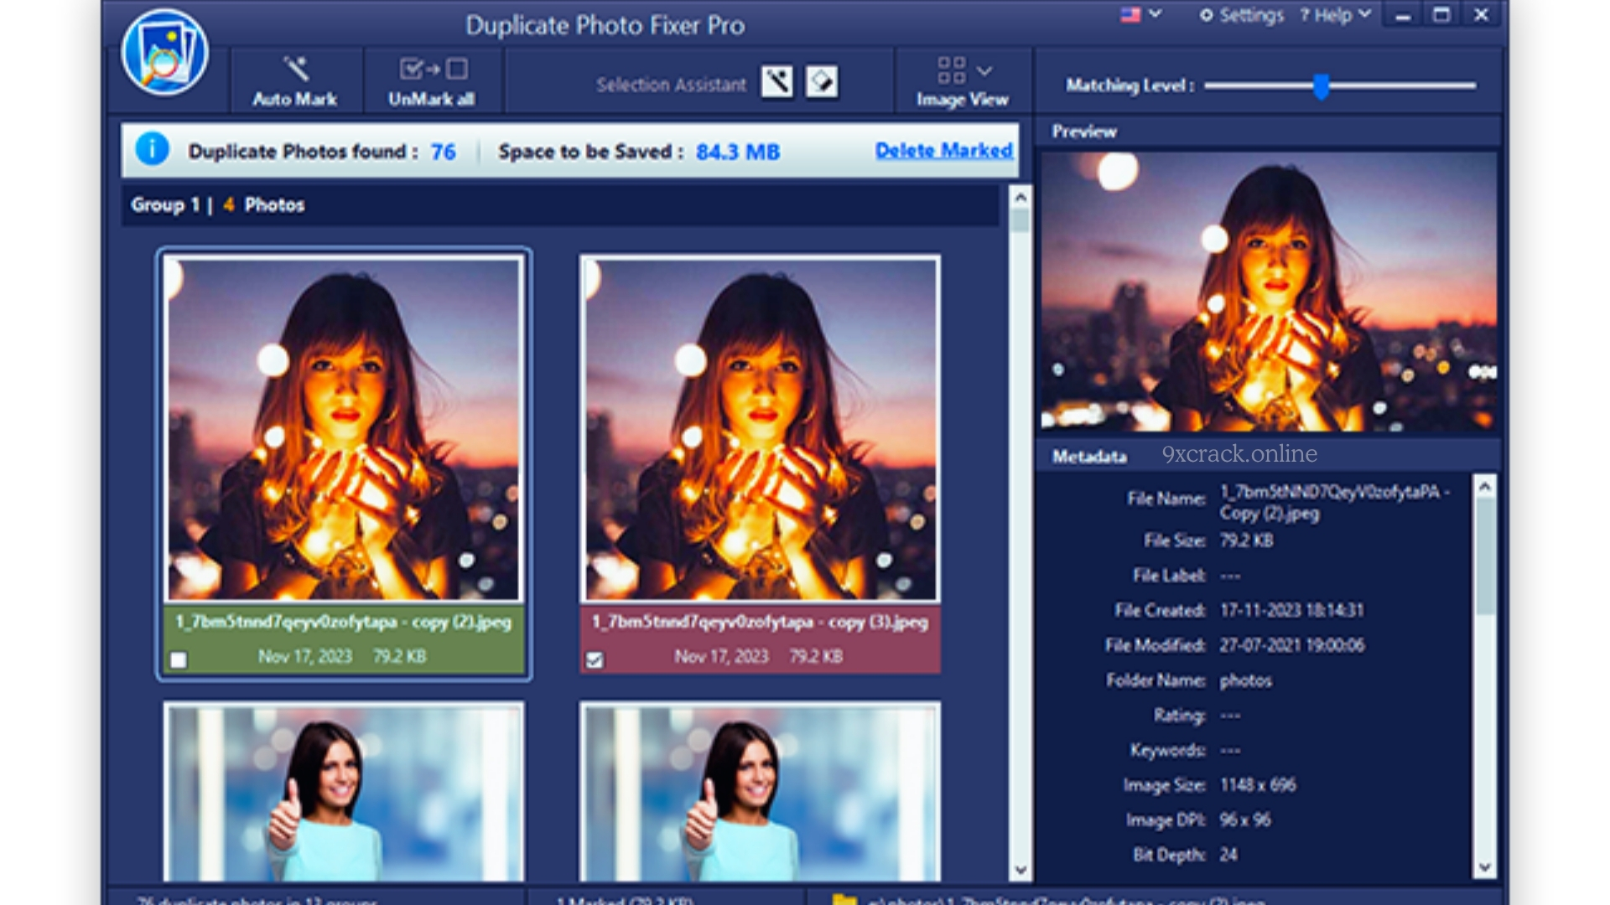Close the Duplicate Photo Fixer Pro window
This screenshot has width=1610, height=905.
coord(1481,15)
